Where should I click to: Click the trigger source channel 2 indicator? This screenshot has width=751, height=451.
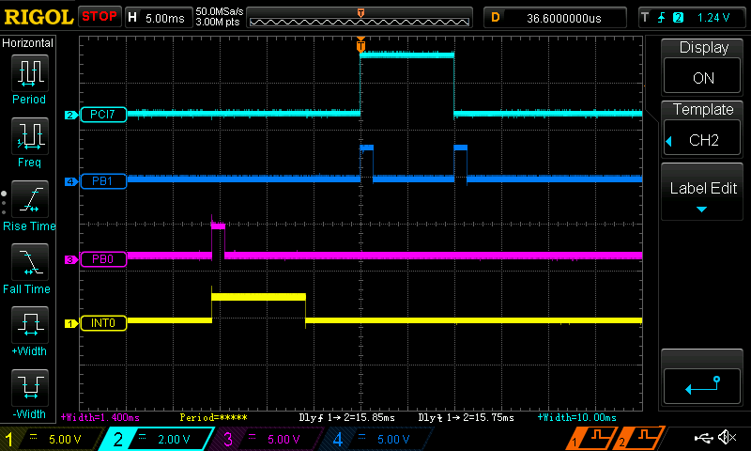pos(678,18)
